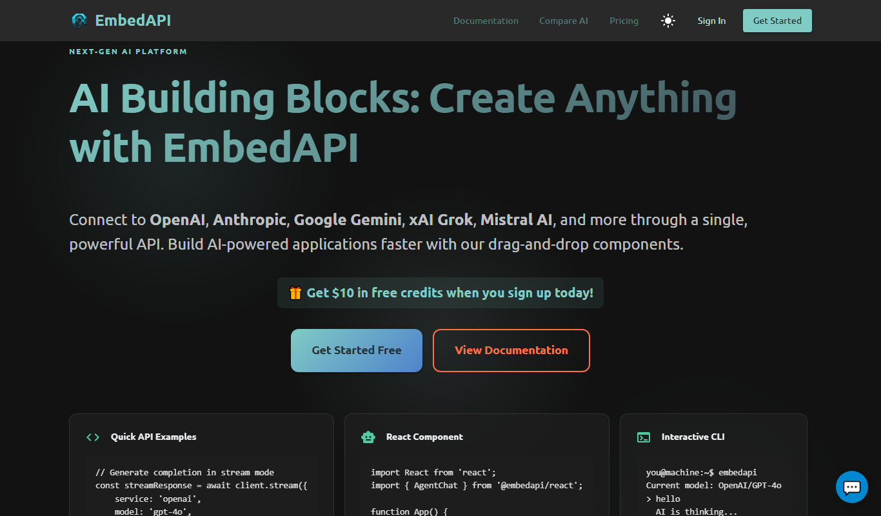The width and height of the screenshot is (881, 516).
Task: Click the EmbedAPI robot logo icon
Action: pos(79,21)
